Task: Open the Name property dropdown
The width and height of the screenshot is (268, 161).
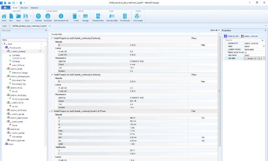Action: tap(264, 46)
